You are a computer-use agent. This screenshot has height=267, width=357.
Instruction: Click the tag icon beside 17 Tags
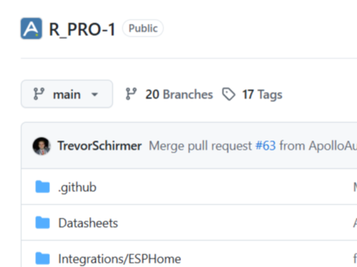pos(229,94)
